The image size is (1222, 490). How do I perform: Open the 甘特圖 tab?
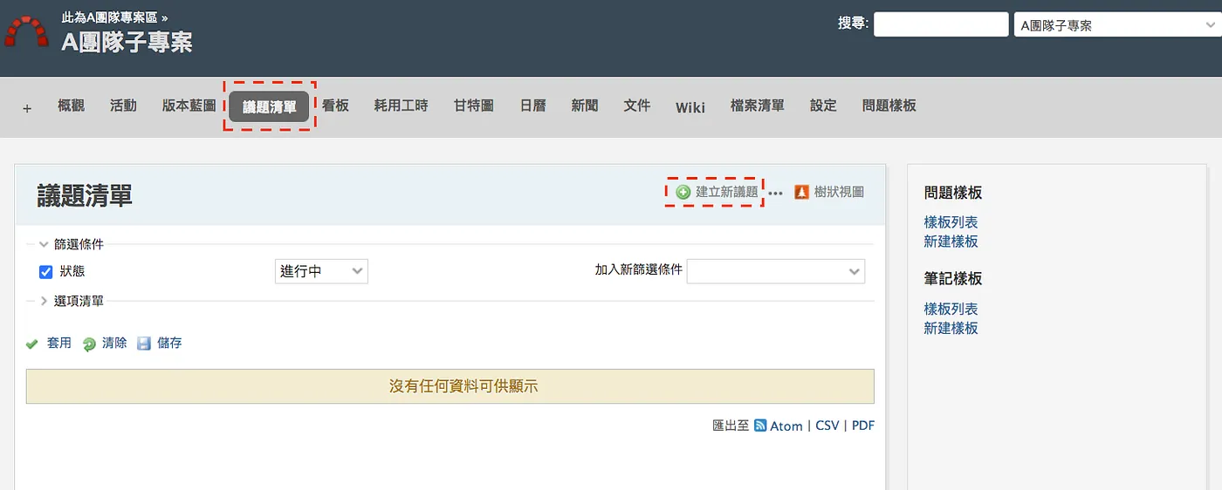tap(474, 105)
